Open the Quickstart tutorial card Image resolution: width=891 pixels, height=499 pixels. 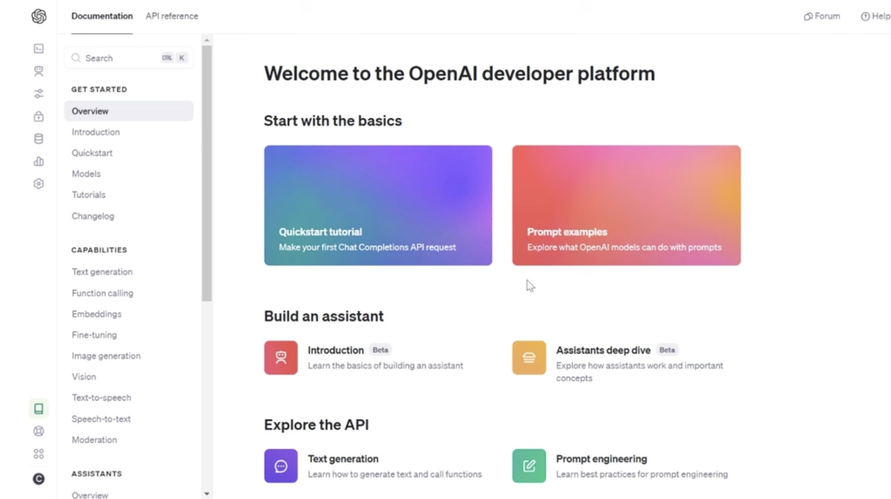(378, 205)
